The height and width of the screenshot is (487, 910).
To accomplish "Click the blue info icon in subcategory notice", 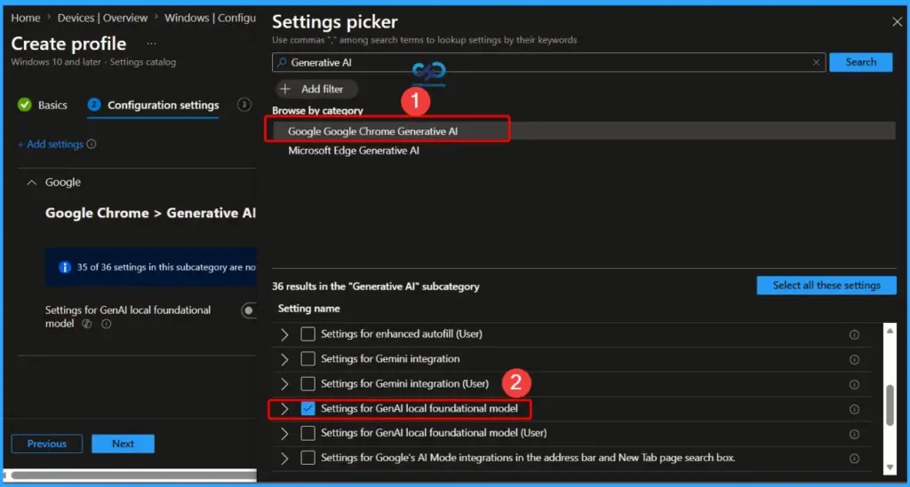I will pos(64,267).
